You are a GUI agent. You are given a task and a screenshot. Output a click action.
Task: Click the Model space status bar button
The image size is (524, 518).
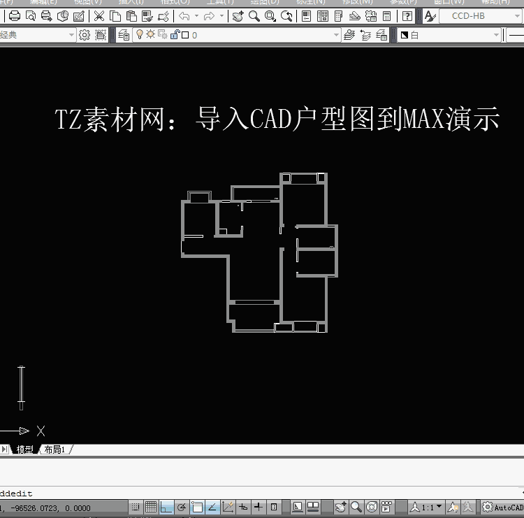(297, 508)
